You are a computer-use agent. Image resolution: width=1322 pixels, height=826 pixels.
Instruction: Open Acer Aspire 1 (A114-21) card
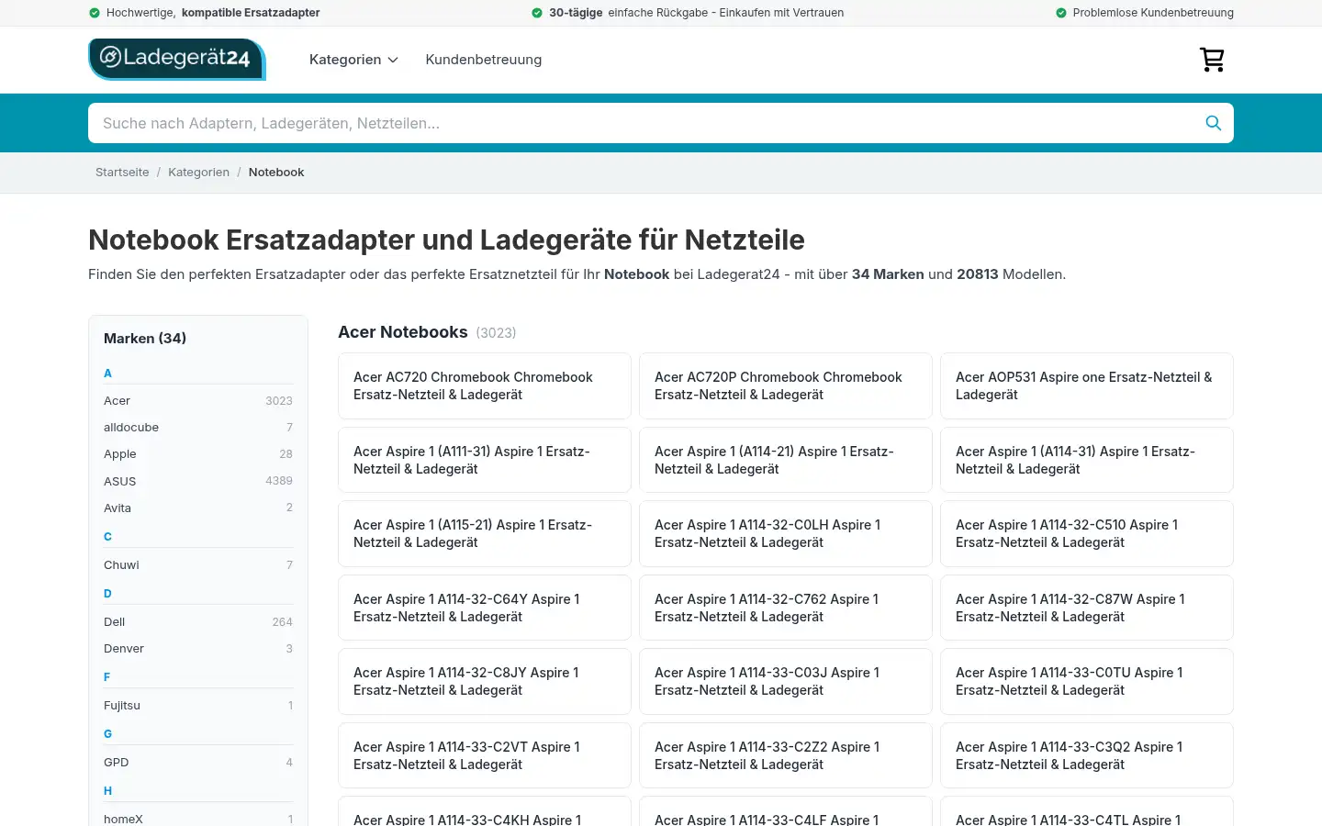coord(786,460)
